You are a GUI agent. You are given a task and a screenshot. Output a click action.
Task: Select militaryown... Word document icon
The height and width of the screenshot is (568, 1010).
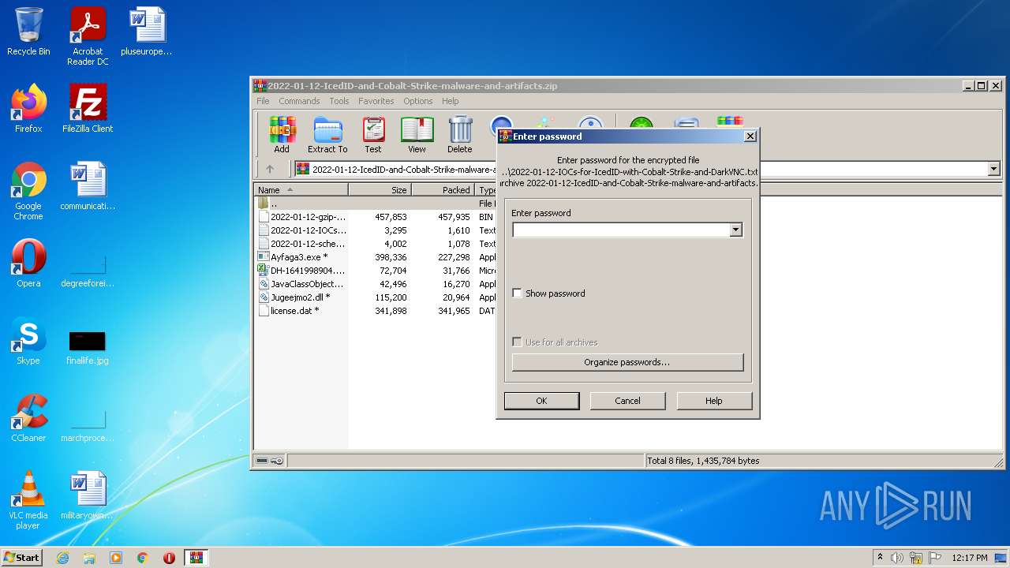(x=88, y=495)
